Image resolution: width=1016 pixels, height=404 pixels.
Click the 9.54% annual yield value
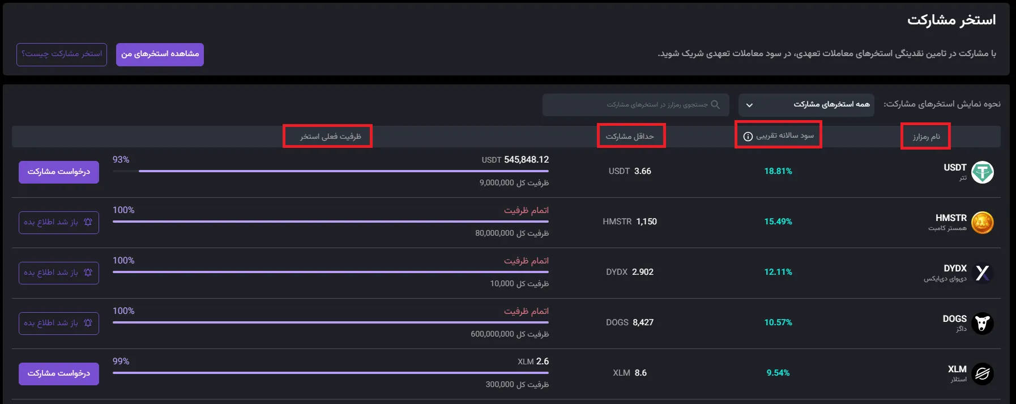pos(778,373)
